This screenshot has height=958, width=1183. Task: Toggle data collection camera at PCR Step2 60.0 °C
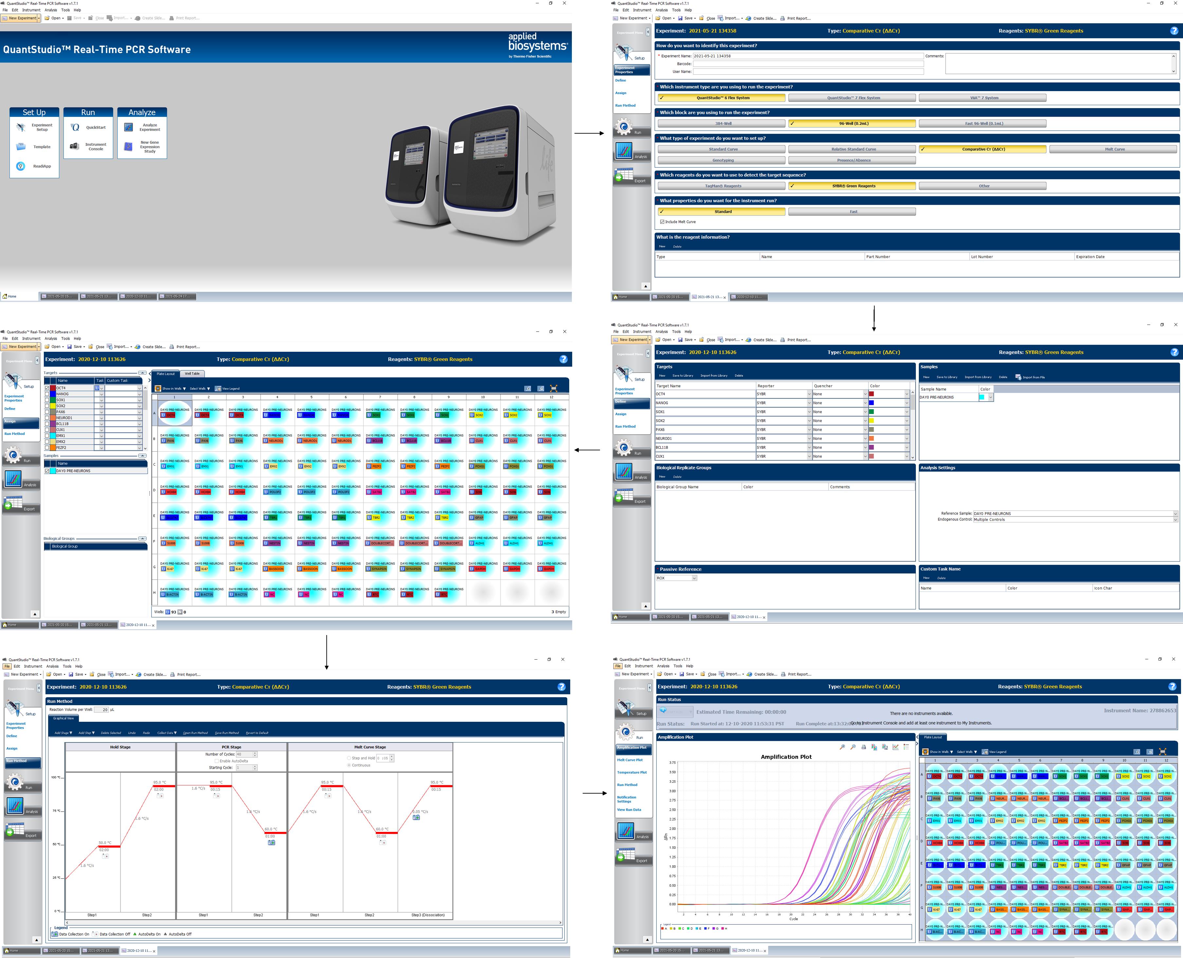coord(271,843)
